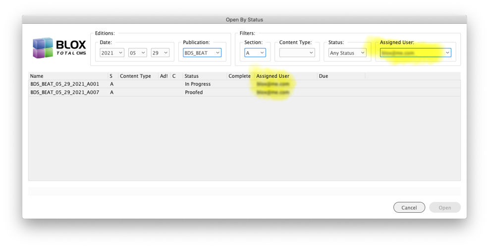Screen dimensions: 489x248
Task: Open the month dropdown showing 05
Action: pos(138,53)
